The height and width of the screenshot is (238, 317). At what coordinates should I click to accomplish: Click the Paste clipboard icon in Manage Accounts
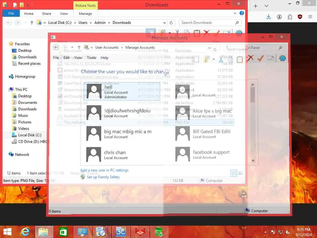tap(240, 59)
